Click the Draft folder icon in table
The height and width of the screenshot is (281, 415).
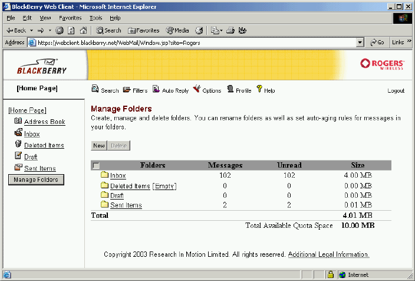point(105,195)
